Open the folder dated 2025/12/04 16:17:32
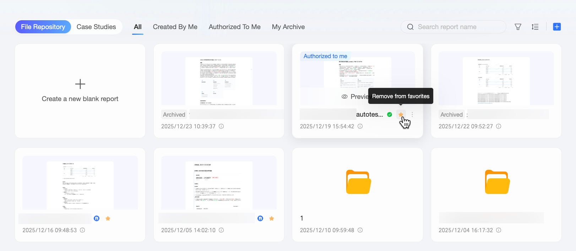 [497, 182]
